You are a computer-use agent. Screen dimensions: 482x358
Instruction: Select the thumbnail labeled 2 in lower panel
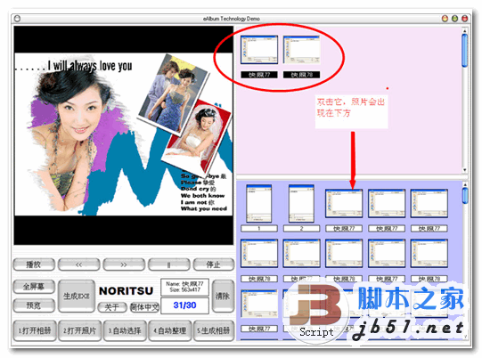click(301, 203)
